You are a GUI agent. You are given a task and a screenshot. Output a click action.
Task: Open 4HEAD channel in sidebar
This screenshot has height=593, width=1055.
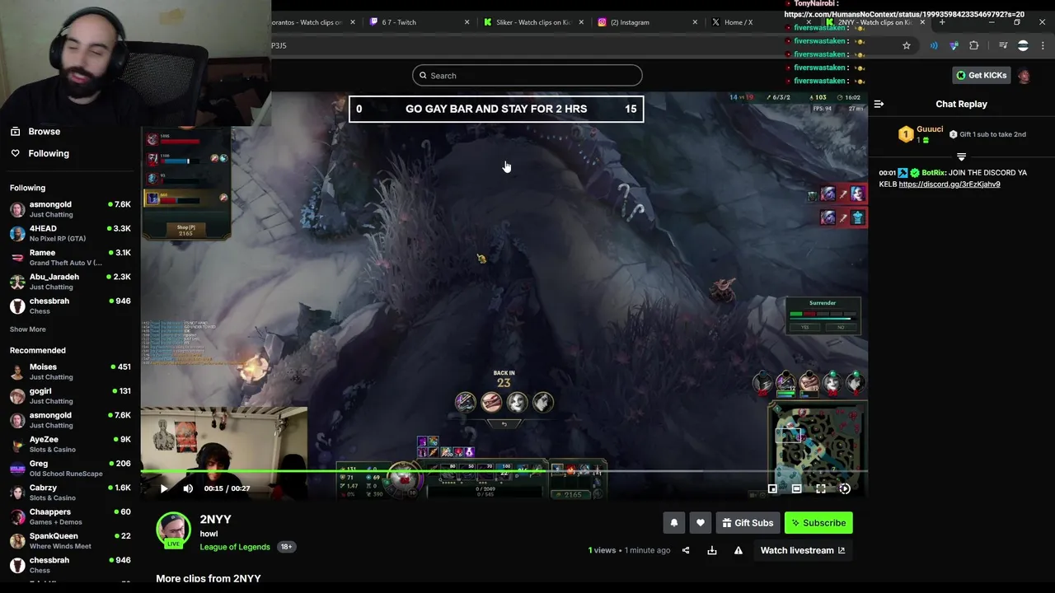pos(69,233)
